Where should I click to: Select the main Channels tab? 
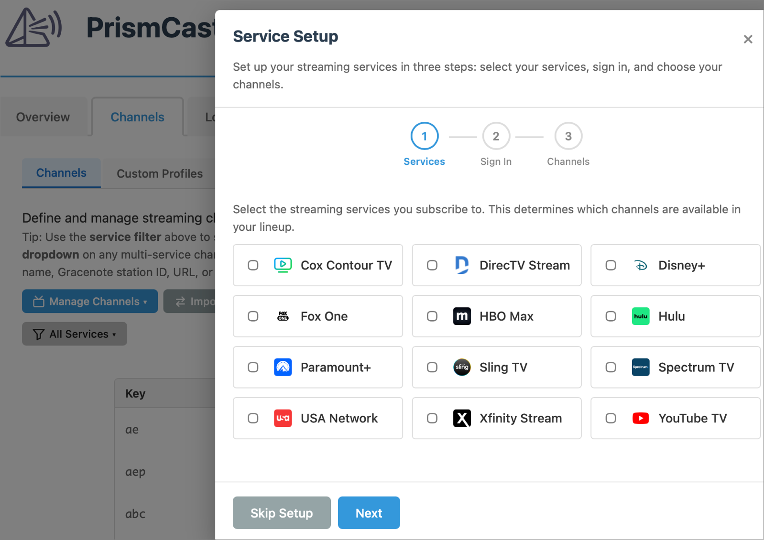[138, 117]
